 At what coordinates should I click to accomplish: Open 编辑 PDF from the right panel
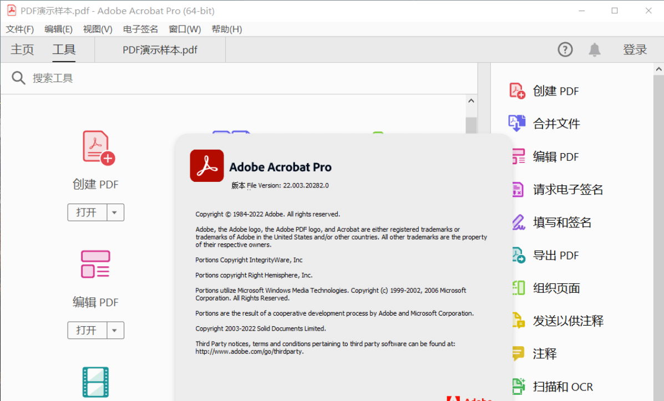click(556, 156)
